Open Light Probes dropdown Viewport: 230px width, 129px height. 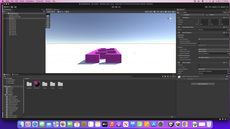click(213, 49)
